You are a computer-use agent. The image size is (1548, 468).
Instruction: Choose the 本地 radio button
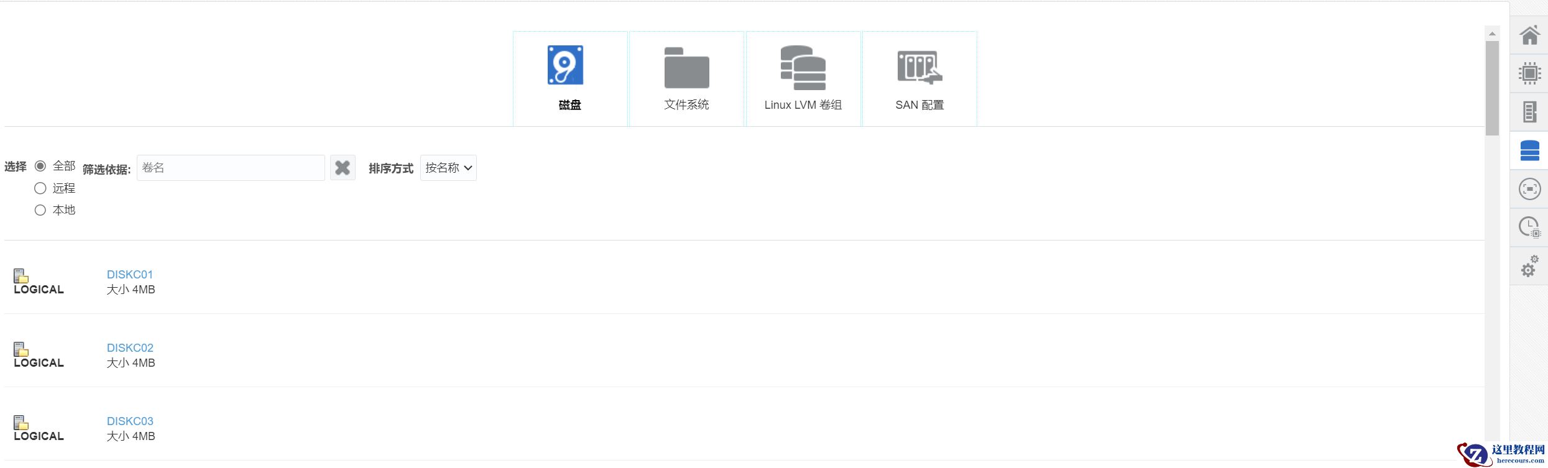40,210
